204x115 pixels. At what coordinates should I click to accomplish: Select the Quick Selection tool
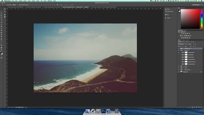point(1,16)
